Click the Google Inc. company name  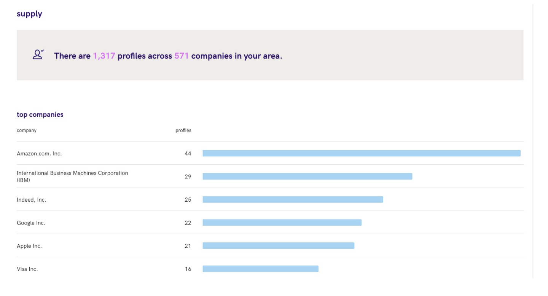31,223
